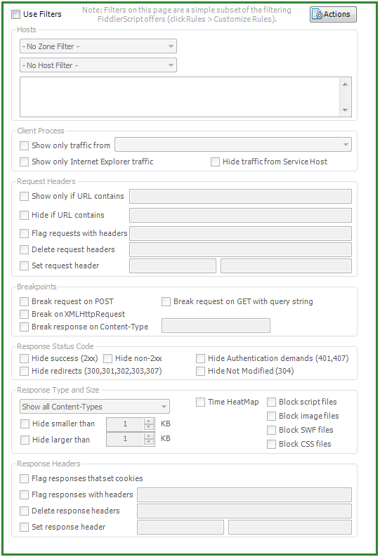Viewport: 380px width, 557px height.
Task: Click the Set response header name field
Action: (x=181, y=527)
